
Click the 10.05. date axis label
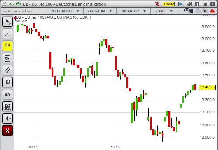[x=116, y=147]
